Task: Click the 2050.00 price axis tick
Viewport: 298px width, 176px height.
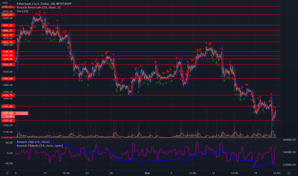Action: point(8,12)
